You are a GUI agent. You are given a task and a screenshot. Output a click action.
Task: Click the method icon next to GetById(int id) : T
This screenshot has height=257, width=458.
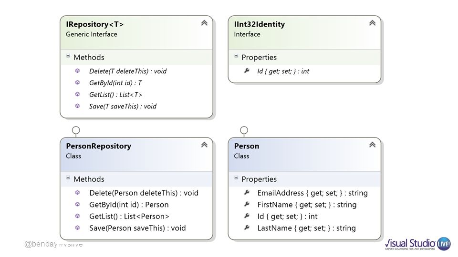tap(77, 82)
